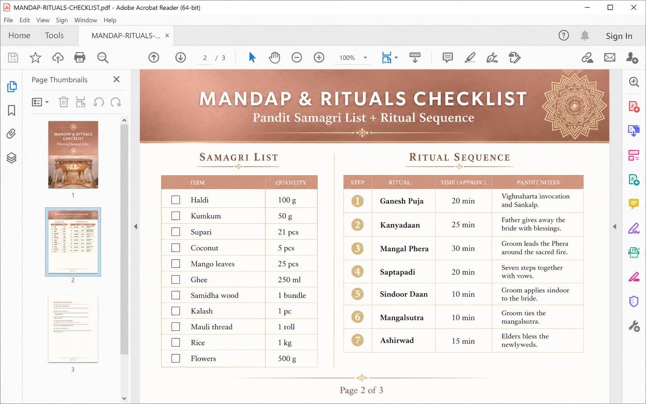Select the Selection arrow tool

tap(252, 58)
